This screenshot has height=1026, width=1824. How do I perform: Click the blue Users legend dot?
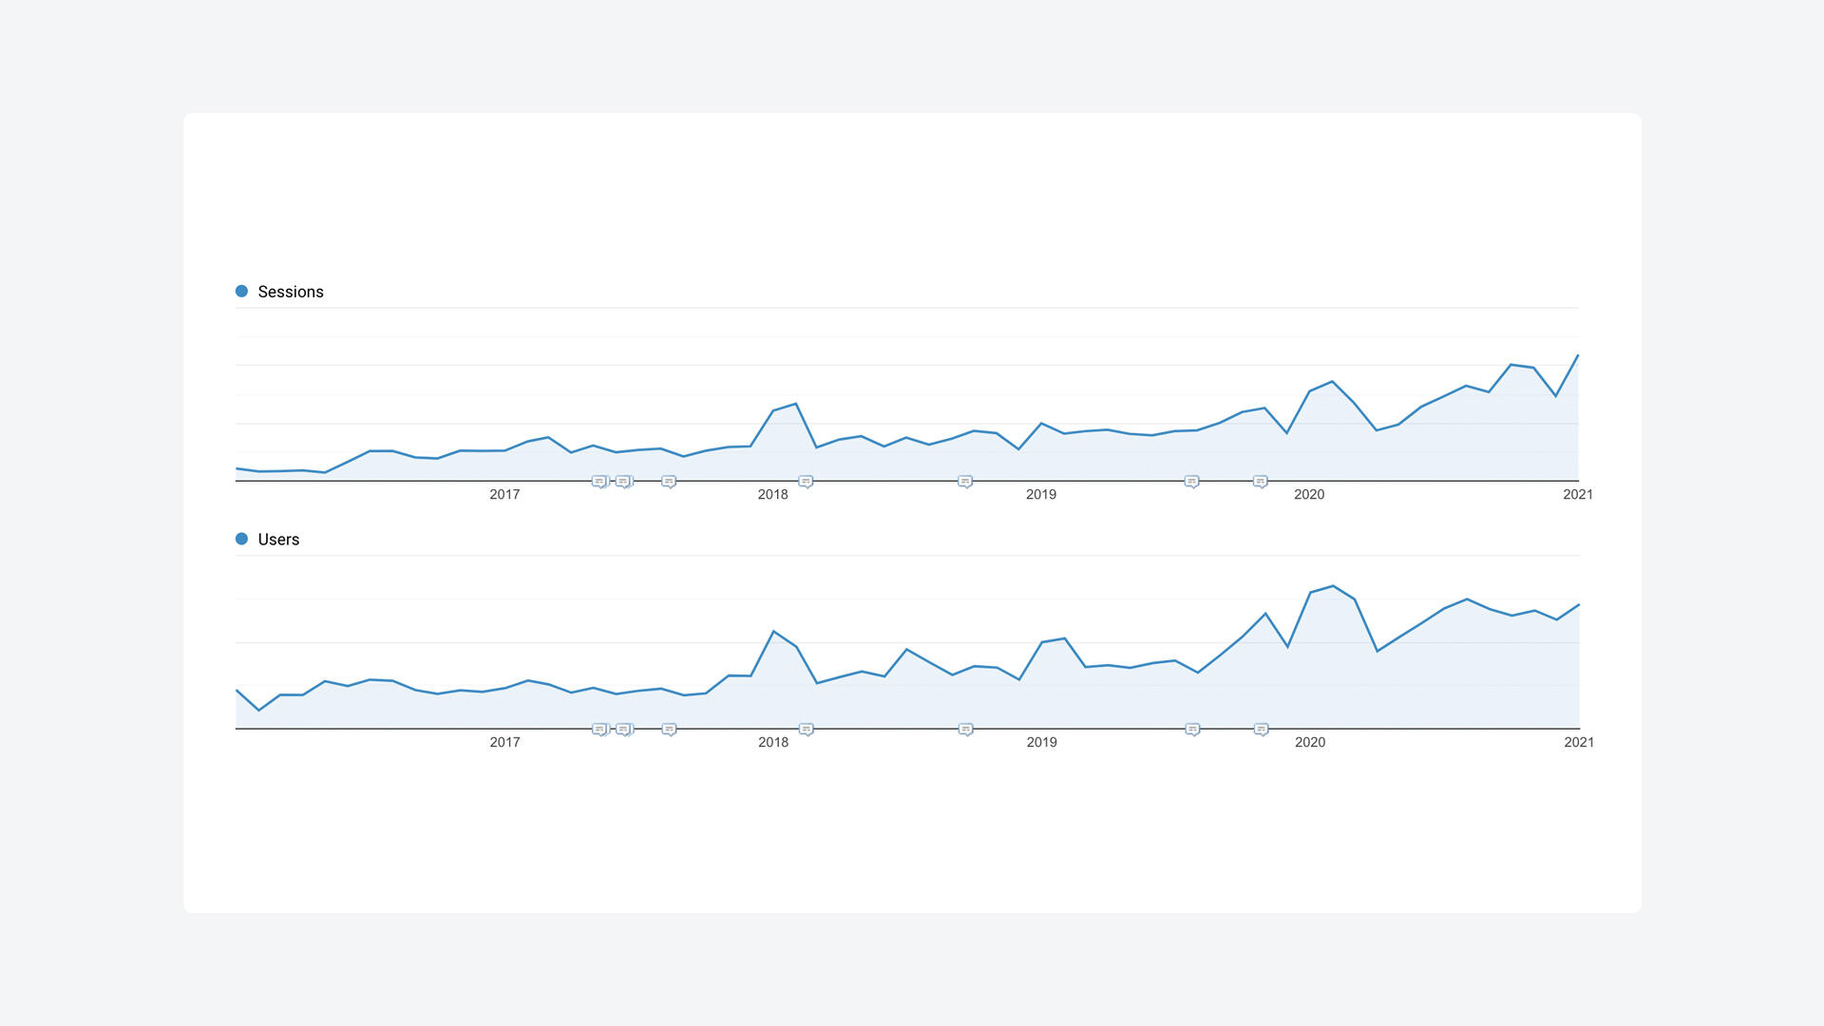(241, 539)
